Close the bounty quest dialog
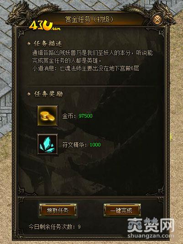This screenshot has width=183, height=244. point(157,20)
